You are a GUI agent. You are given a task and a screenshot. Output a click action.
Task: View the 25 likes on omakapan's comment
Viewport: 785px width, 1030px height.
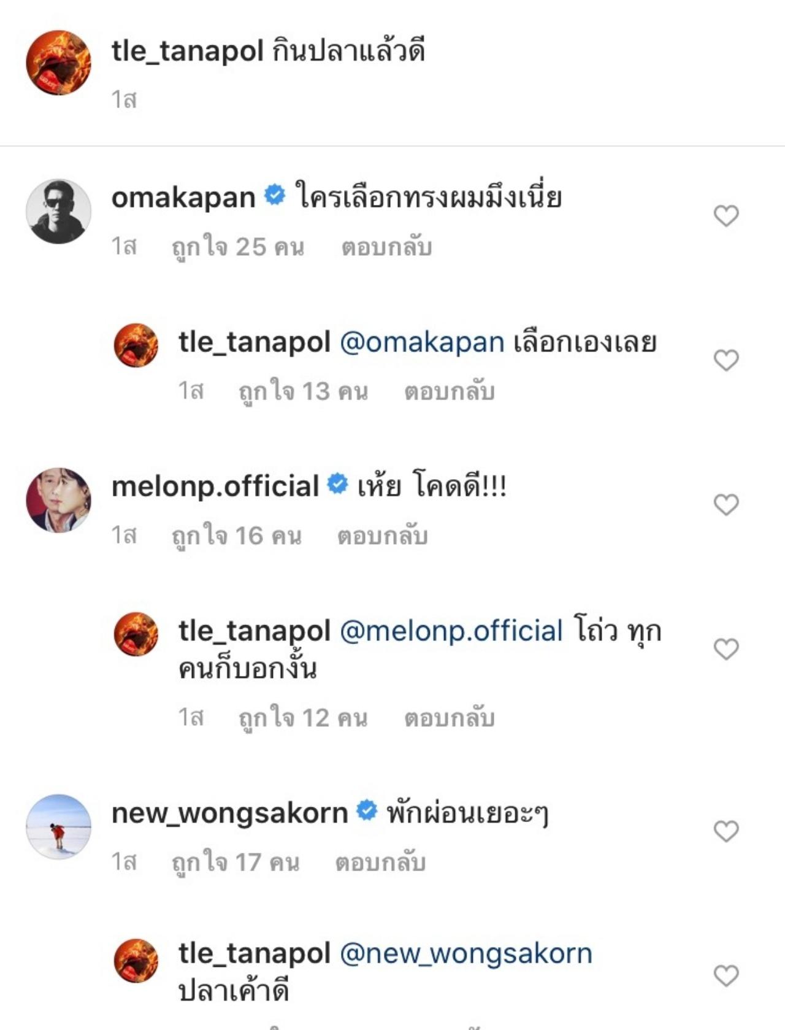[238, 247]
